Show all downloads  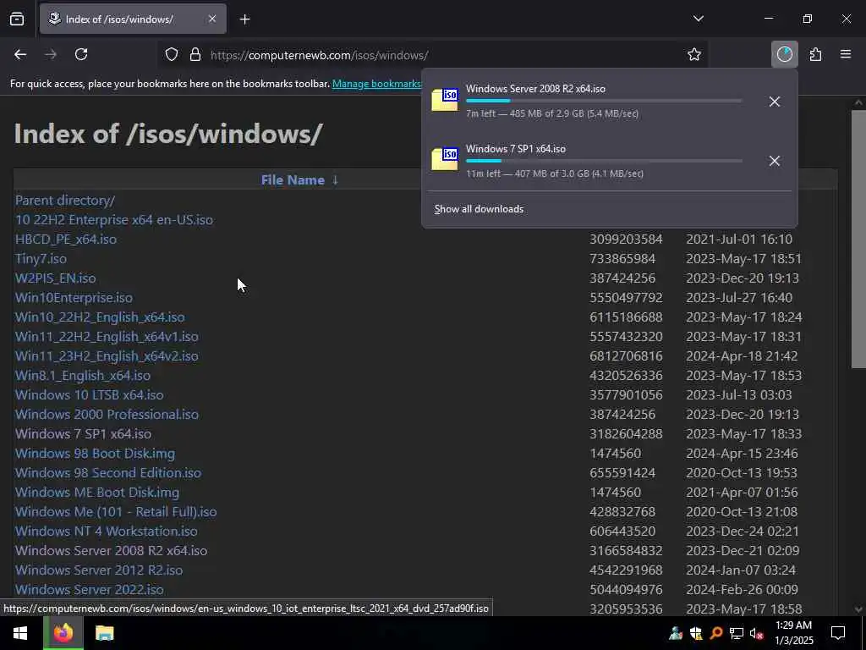(479, 209)
